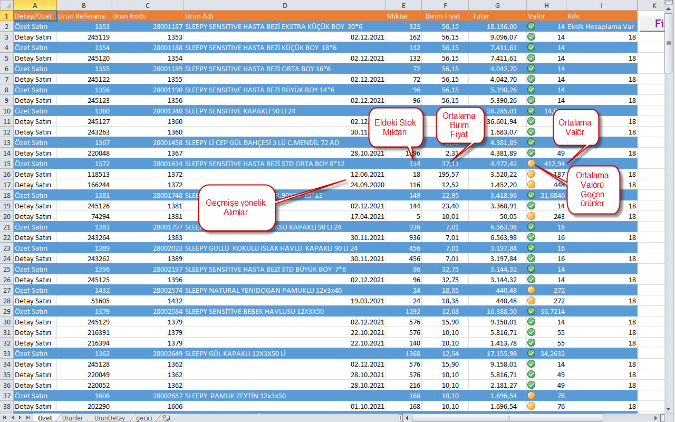
Task: Select 'SLEEPY NATURAL YENIDOGAN PAMUKLU 12x3x40' cell
Action: click(x=285, y=290)
